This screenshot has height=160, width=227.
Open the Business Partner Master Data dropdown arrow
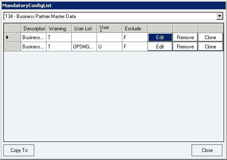pos(220,16)
